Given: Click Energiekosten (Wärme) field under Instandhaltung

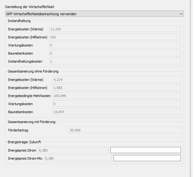Looking at the screenshot, I should tap(115, 29).
